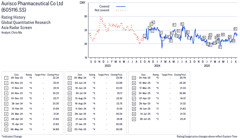Click the company title Aurisco Pharmaceutical Co Ltd
The width and height of the screenshot is (240, 138).
(x=32, y=4)
